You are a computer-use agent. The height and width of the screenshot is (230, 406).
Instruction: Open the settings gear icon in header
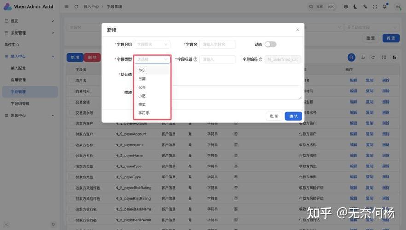point(346,6)
